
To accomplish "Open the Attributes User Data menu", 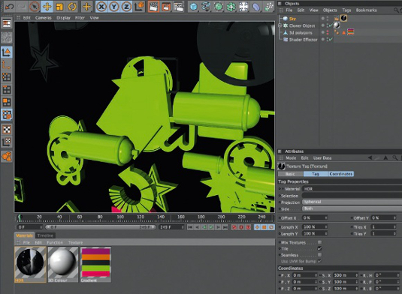I will coord(322,157).
